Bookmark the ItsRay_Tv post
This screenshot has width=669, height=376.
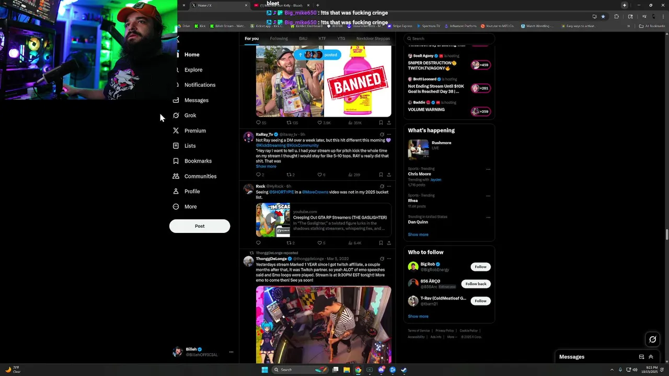[380, 174]
